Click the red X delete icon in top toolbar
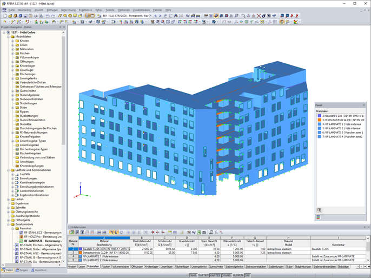This screenshot has height=278, width=371. click(259, 16)
